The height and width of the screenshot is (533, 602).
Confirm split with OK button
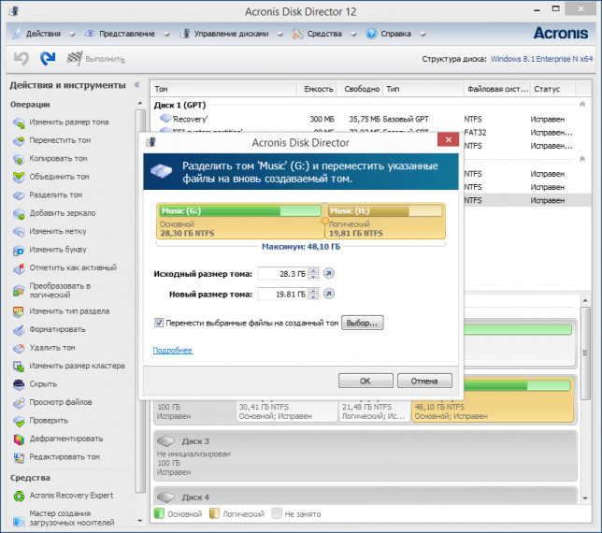tap(365, 381)
